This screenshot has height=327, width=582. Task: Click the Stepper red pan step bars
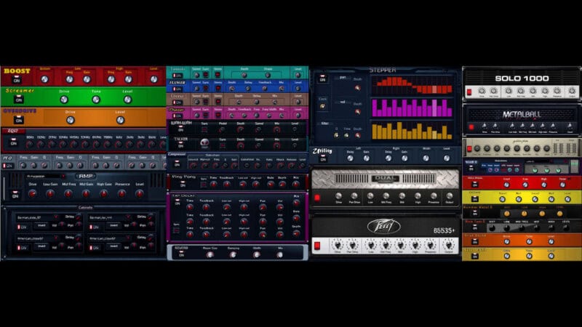412,85
